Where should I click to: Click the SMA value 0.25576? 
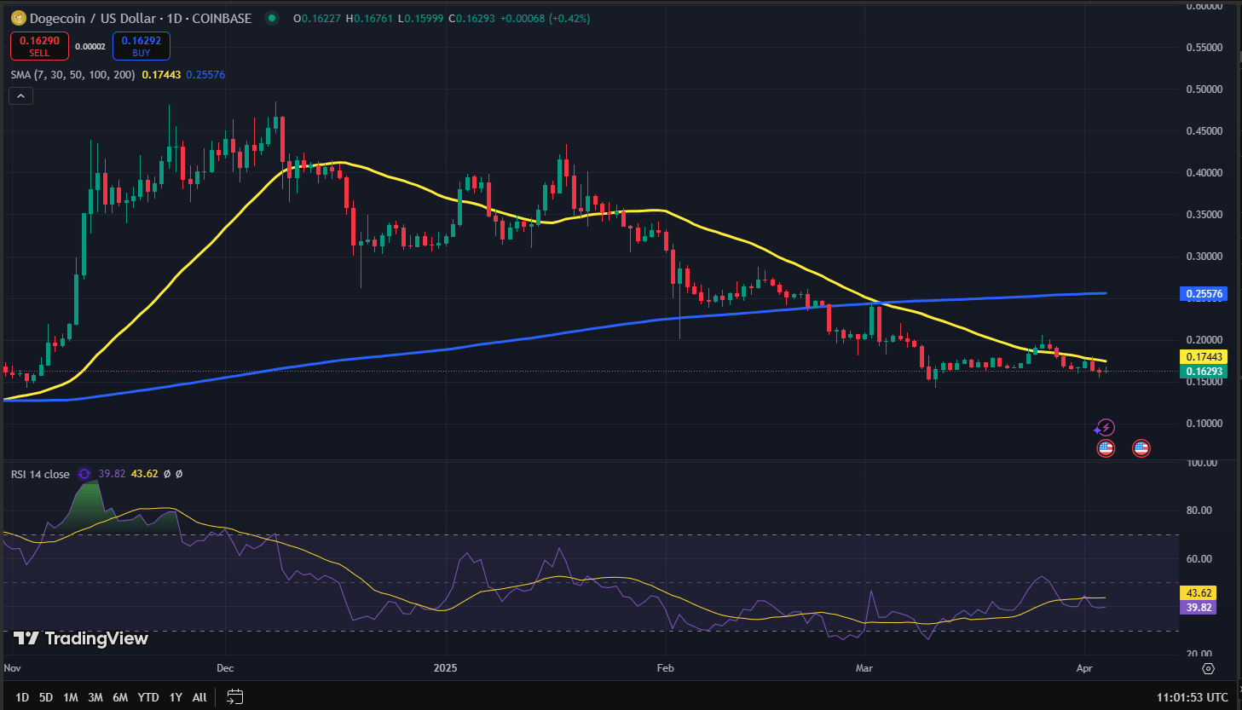tap(205, 75)
